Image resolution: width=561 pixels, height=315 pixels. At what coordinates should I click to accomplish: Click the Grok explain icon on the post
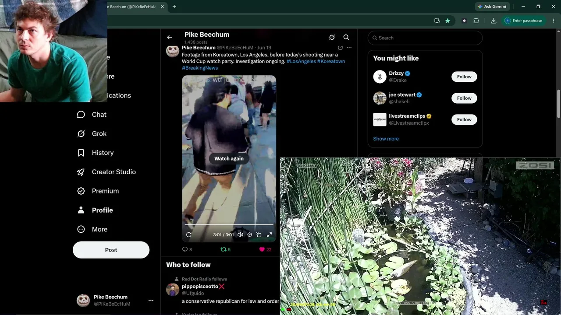tap(340, 48)
